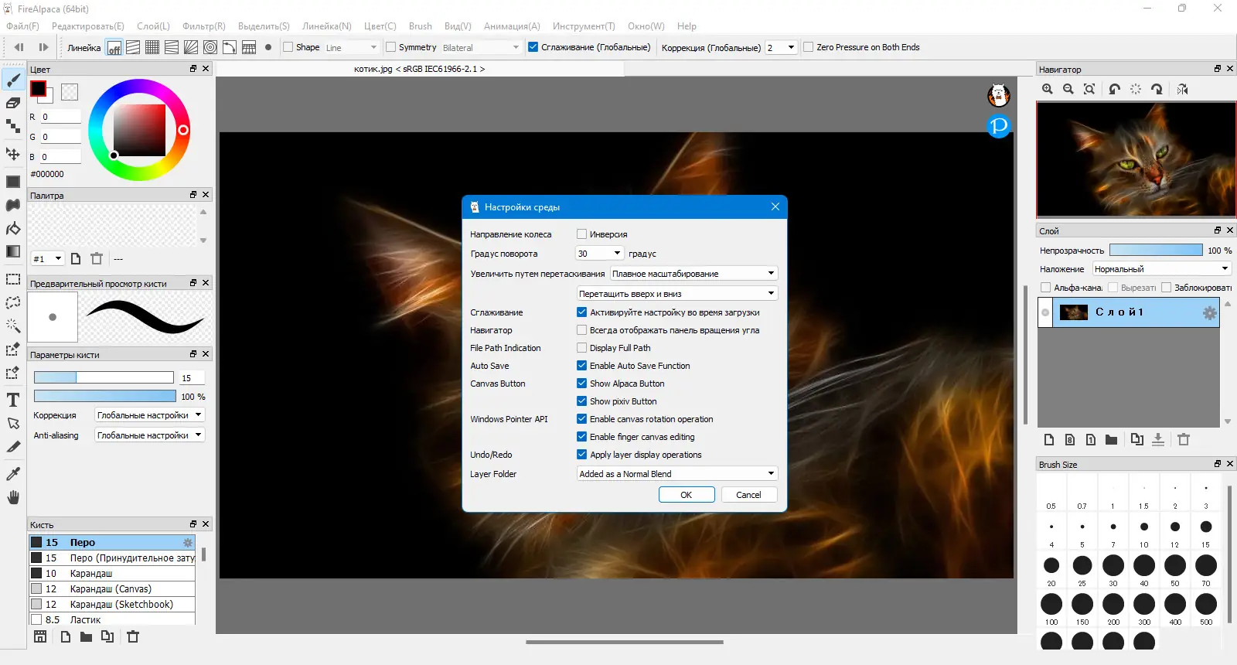This screenshot has width=1237, height=665.
Task: Enable the Инверсия checkbox
Action: (582, 234)
